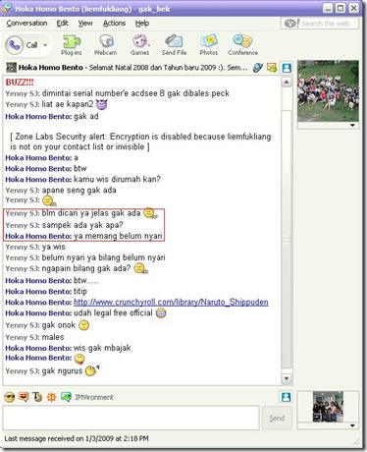Open Photos sharing icon

(209, 45)
